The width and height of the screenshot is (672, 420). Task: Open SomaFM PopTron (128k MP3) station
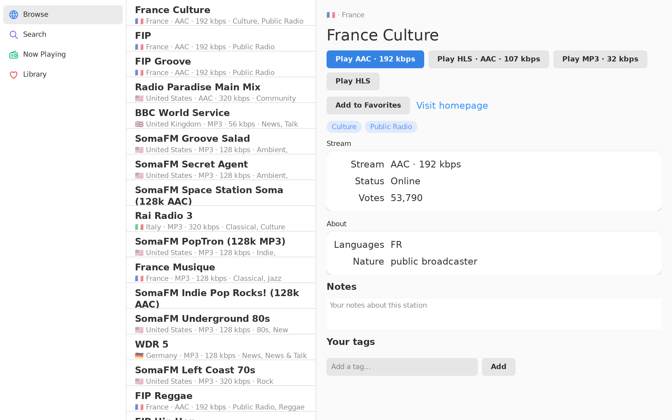click(x=221, y=244)
